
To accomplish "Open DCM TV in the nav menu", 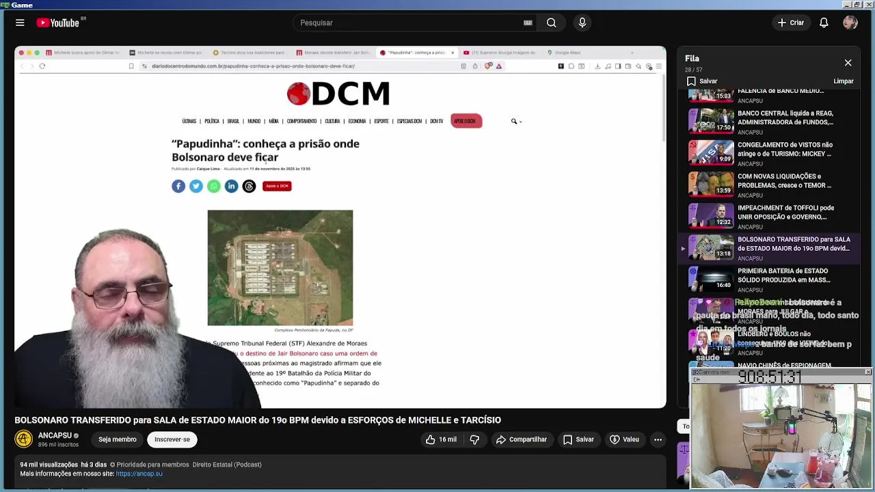I will (437, 122).
